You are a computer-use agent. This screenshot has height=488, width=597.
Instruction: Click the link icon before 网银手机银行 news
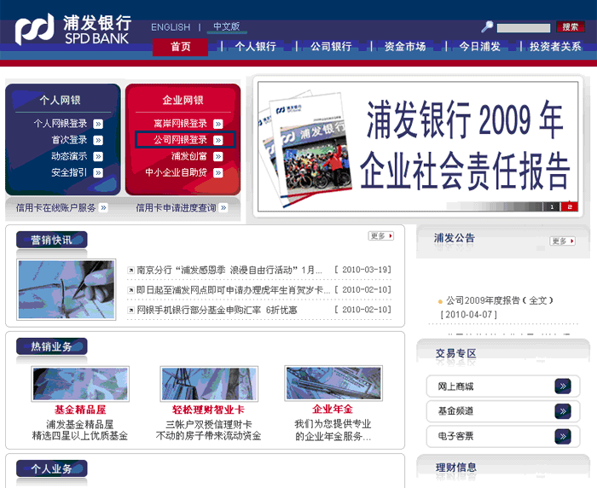130,311
